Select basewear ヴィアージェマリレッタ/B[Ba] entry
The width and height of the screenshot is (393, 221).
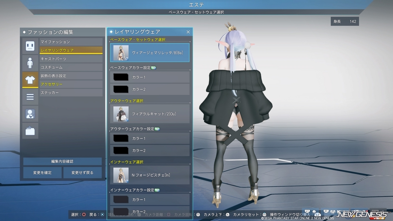[x=150, y=53]
